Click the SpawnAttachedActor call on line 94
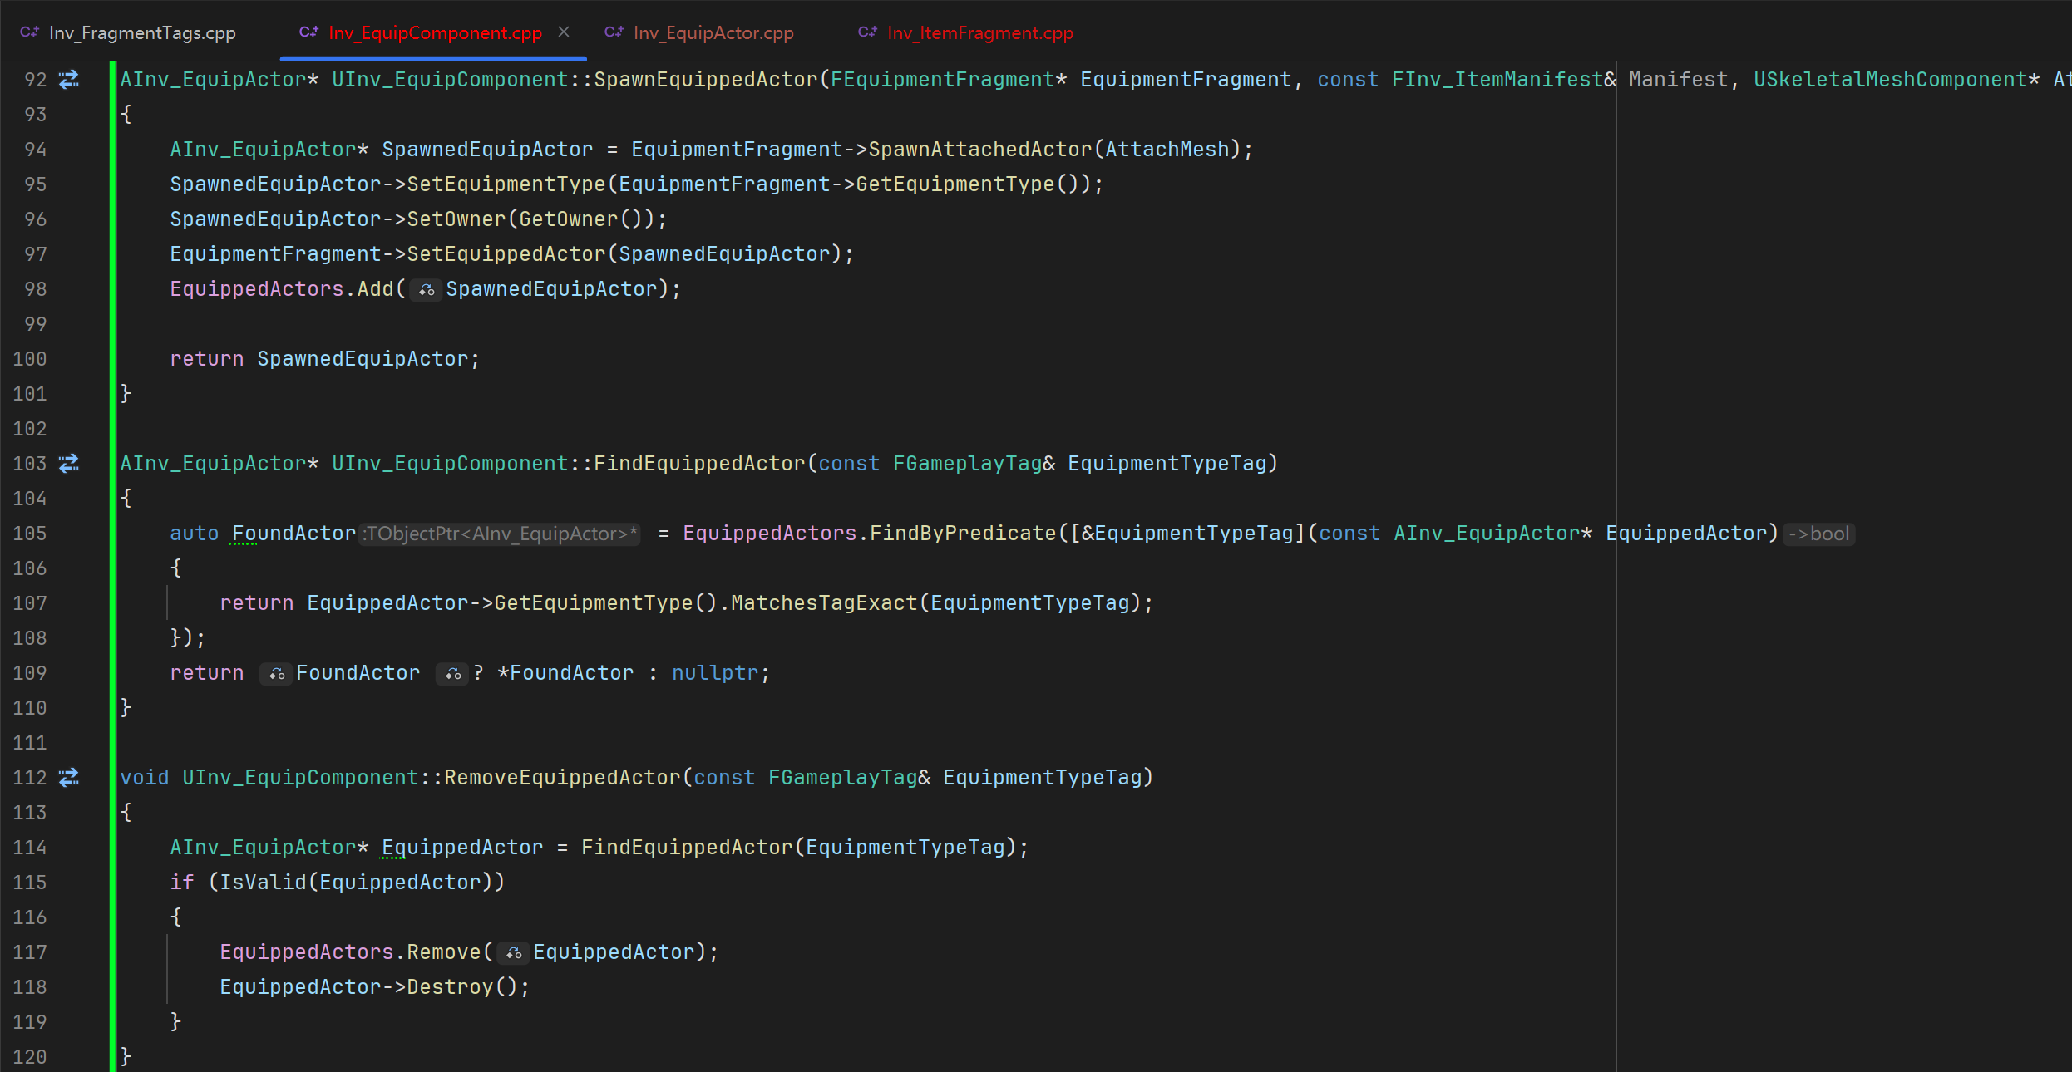Screen dimensions: 2072x1072 pos(979,150)
